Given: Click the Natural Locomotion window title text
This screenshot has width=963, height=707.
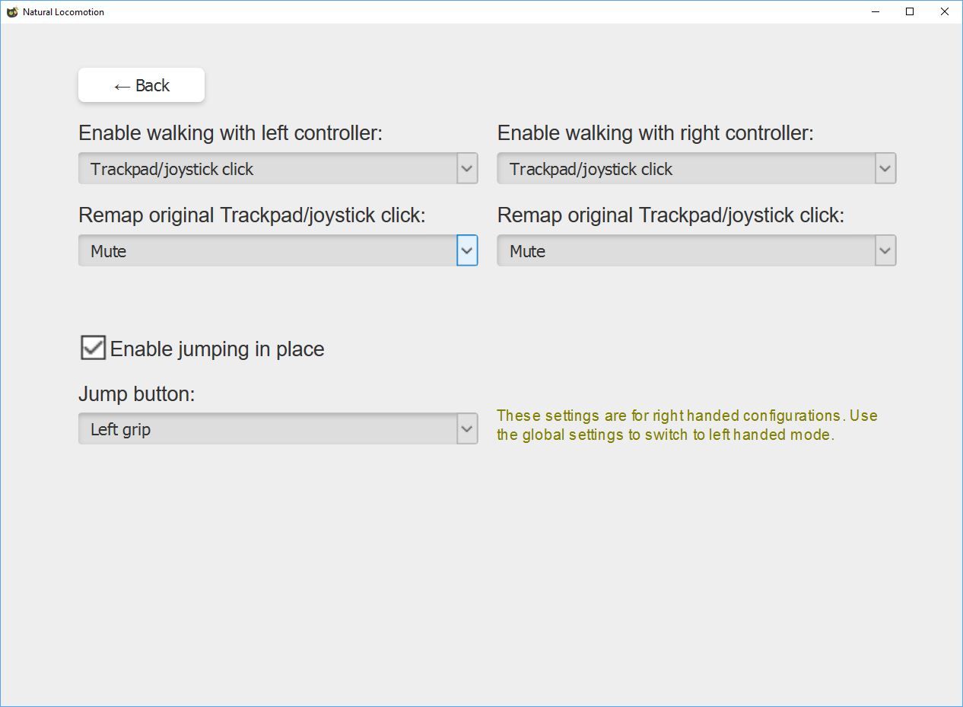Looking at the screenshot, I should [x=63, y=12].
